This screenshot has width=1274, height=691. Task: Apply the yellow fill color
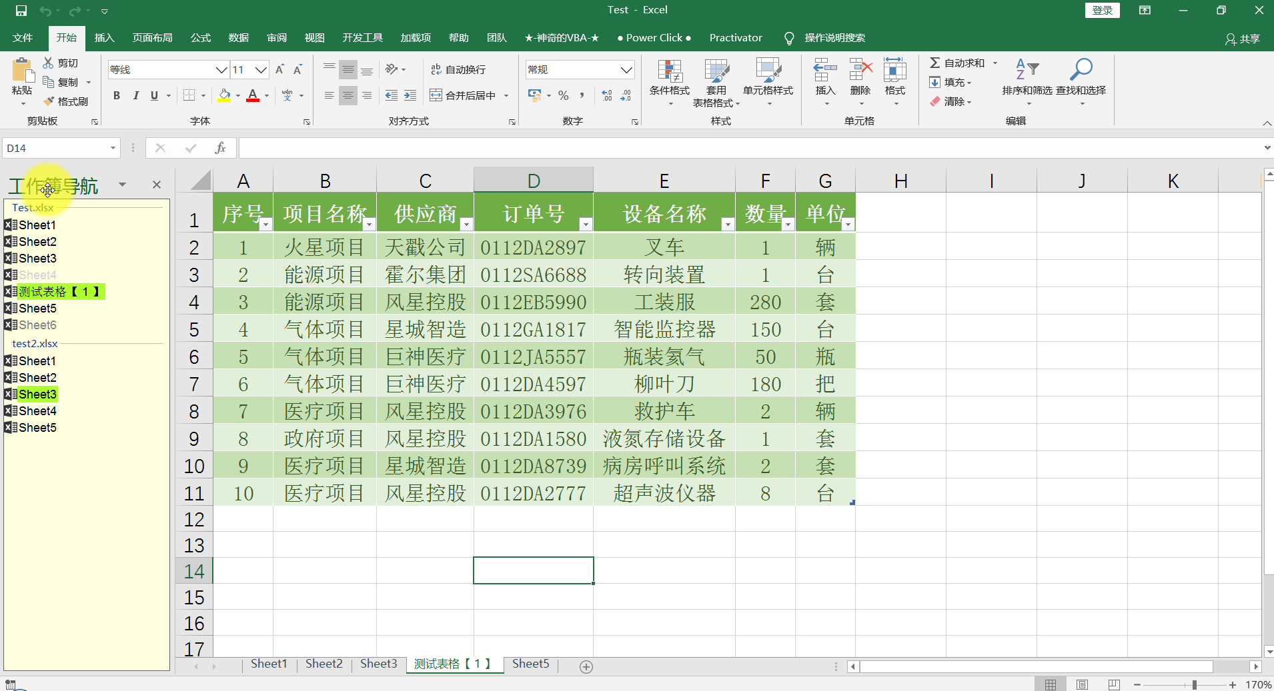224,95
